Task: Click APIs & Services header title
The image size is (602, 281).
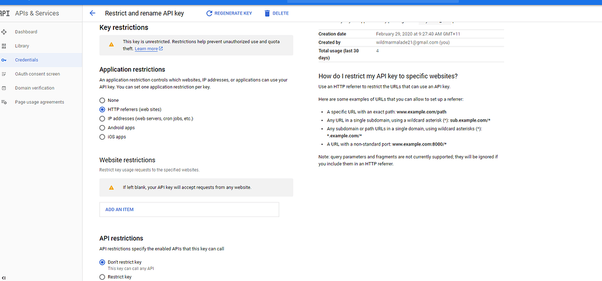Action: point(37,13)
